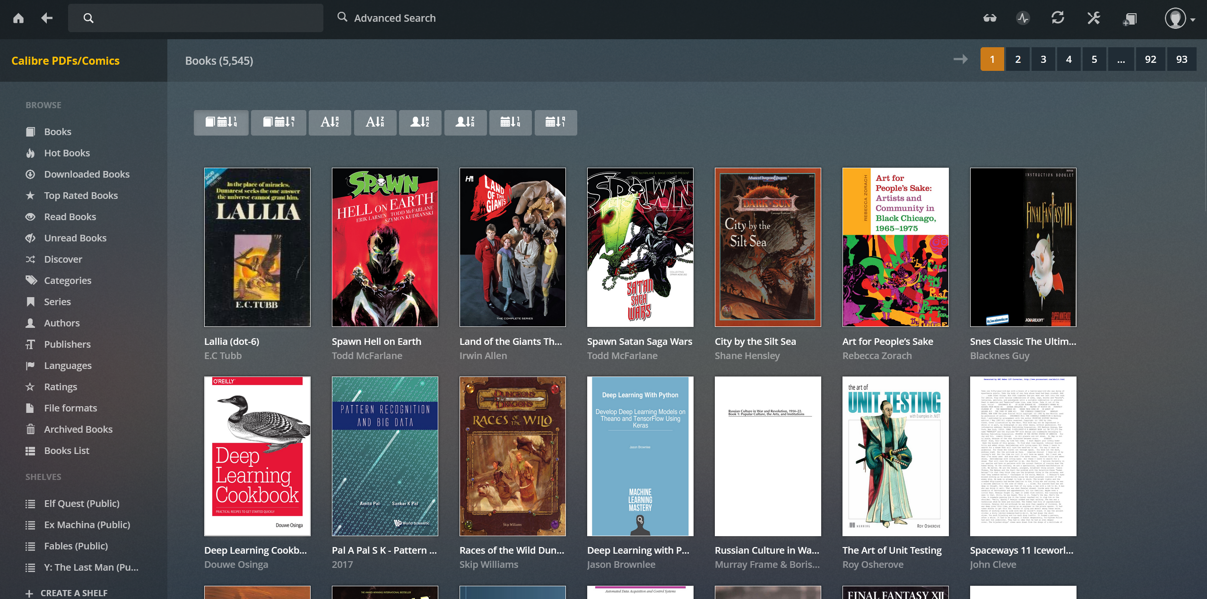The height and width of the screenshot is (599, 1207).
Task: Go to page 3
Action: pos(1043,59)
